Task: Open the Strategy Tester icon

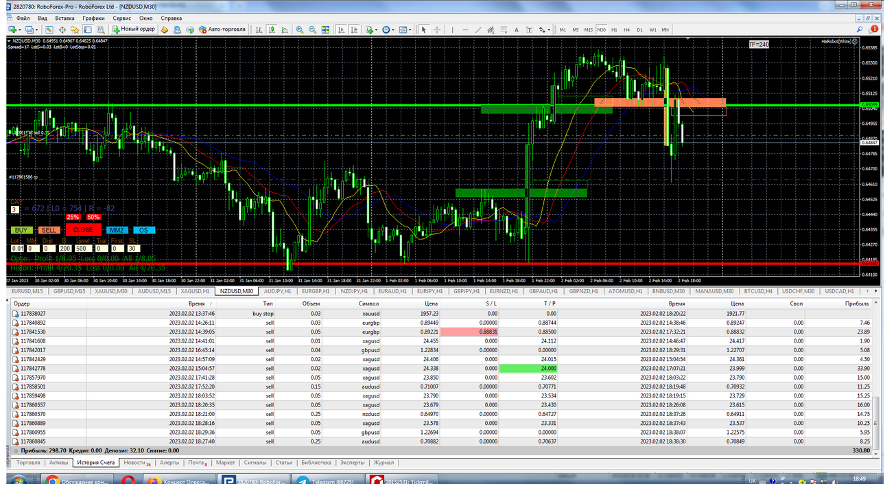Action: pos(101,30)
